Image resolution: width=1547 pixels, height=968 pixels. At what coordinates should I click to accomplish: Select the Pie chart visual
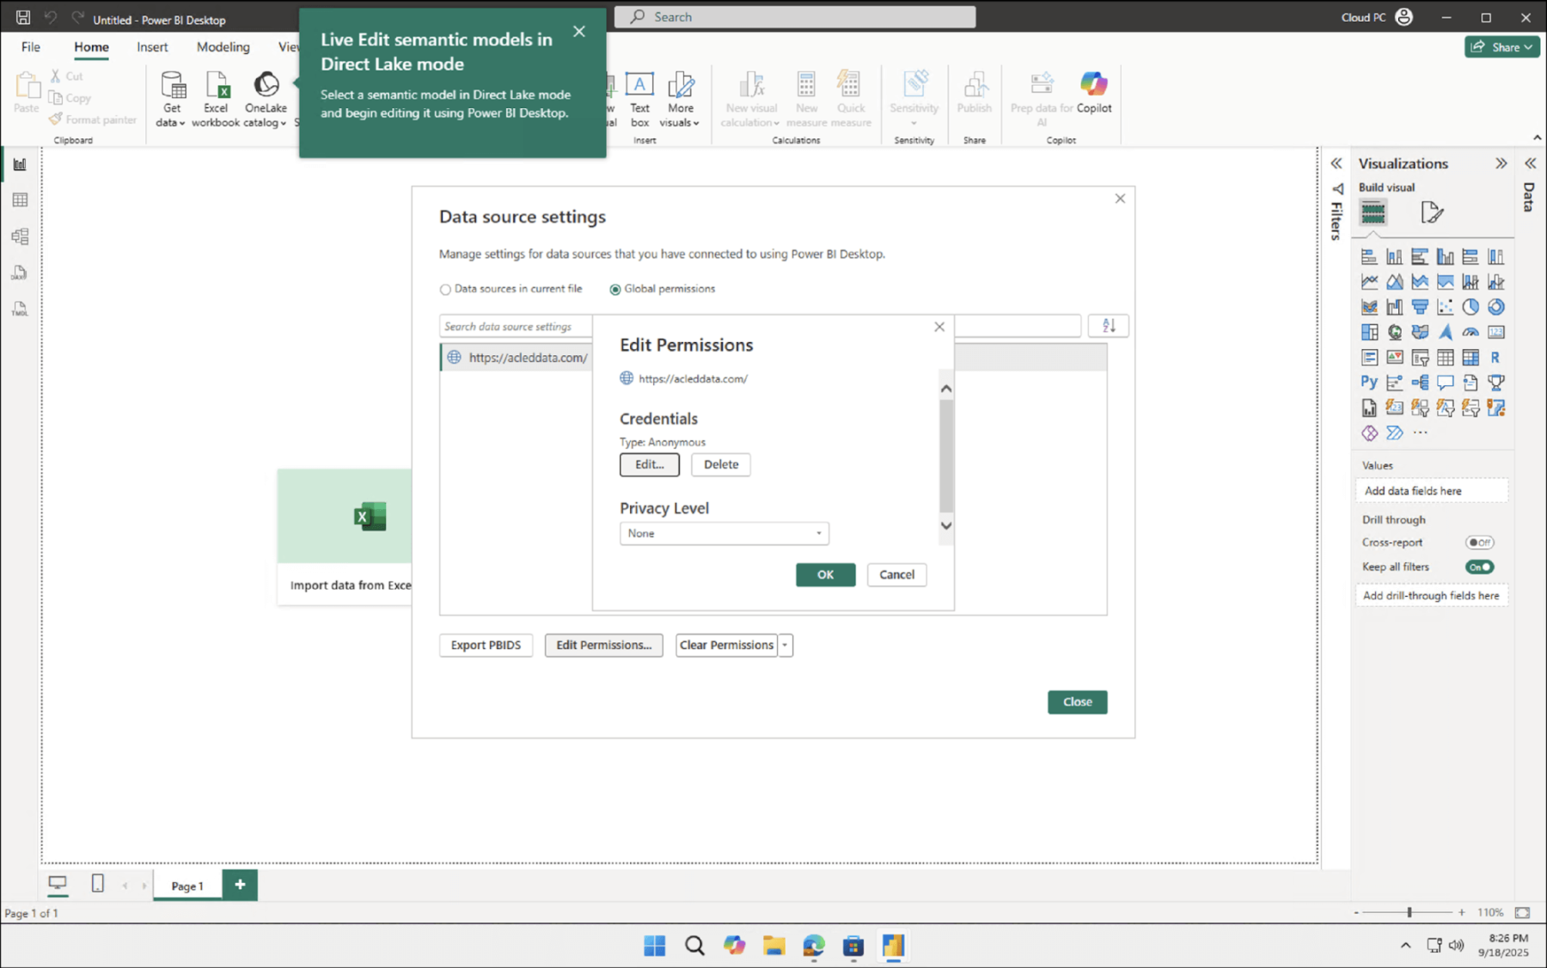tap(1471, 306)
